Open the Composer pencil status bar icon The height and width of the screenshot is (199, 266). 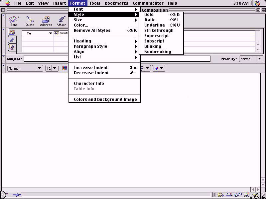(255, 195)
